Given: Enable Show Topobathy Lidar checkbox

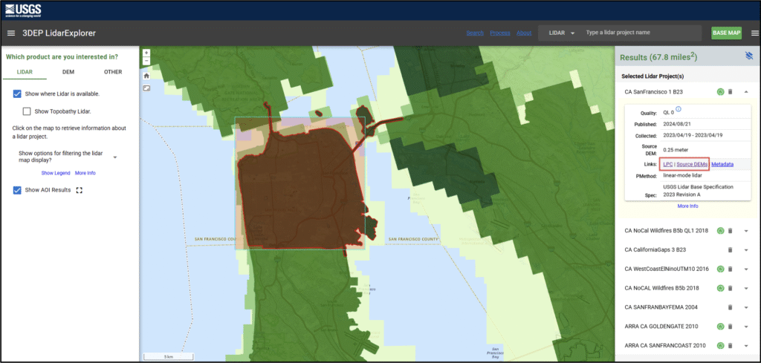Looking at the screenshot, I should [27, 111].
